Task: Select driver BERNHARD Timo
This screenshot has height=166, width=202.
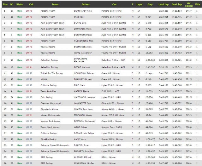Action: coord(83,11)
